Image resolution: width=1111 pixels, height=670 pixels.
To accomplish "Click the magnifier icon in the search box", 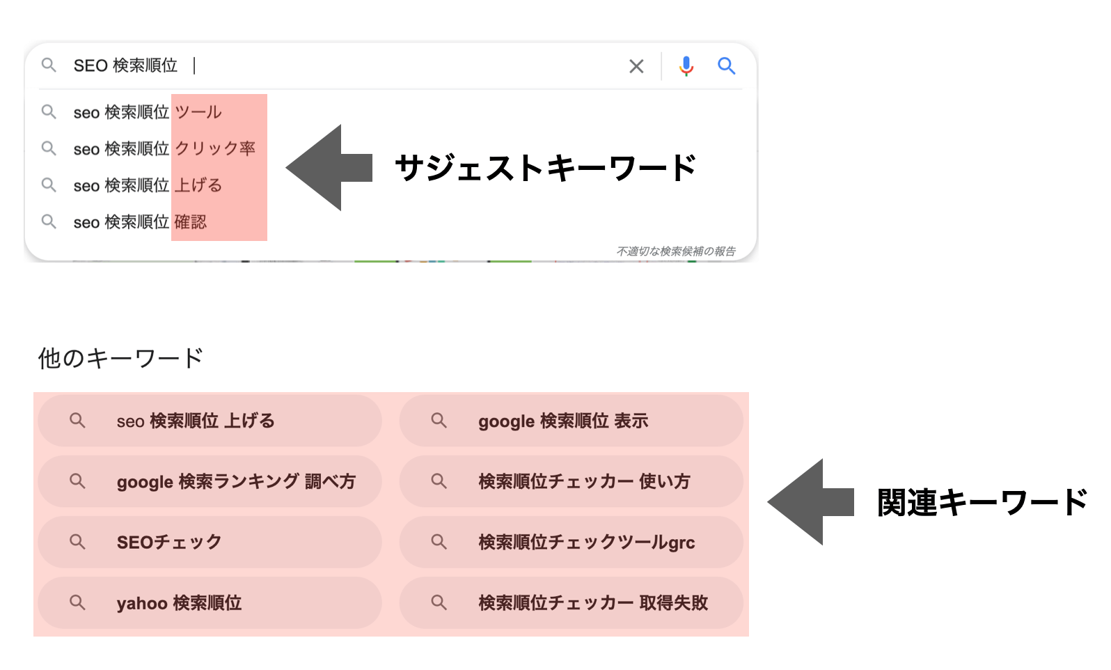I will [49, 66].
